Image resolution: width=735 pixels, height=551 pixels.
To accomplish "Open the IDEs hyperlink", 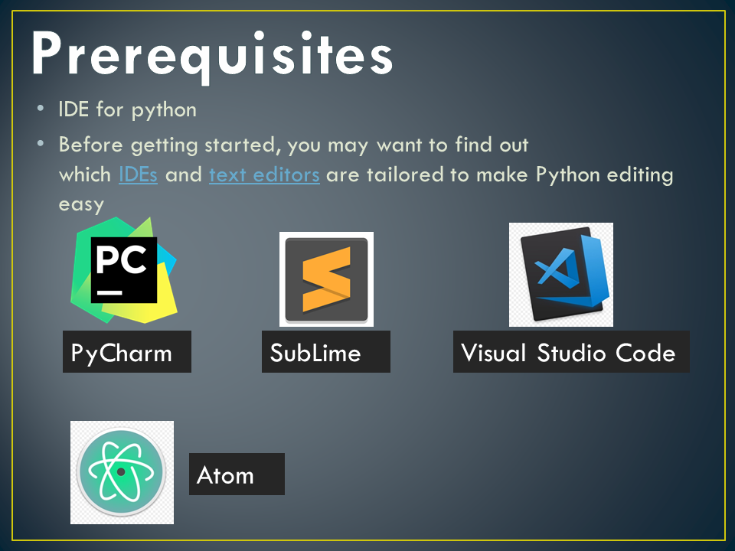I will 139,174.
